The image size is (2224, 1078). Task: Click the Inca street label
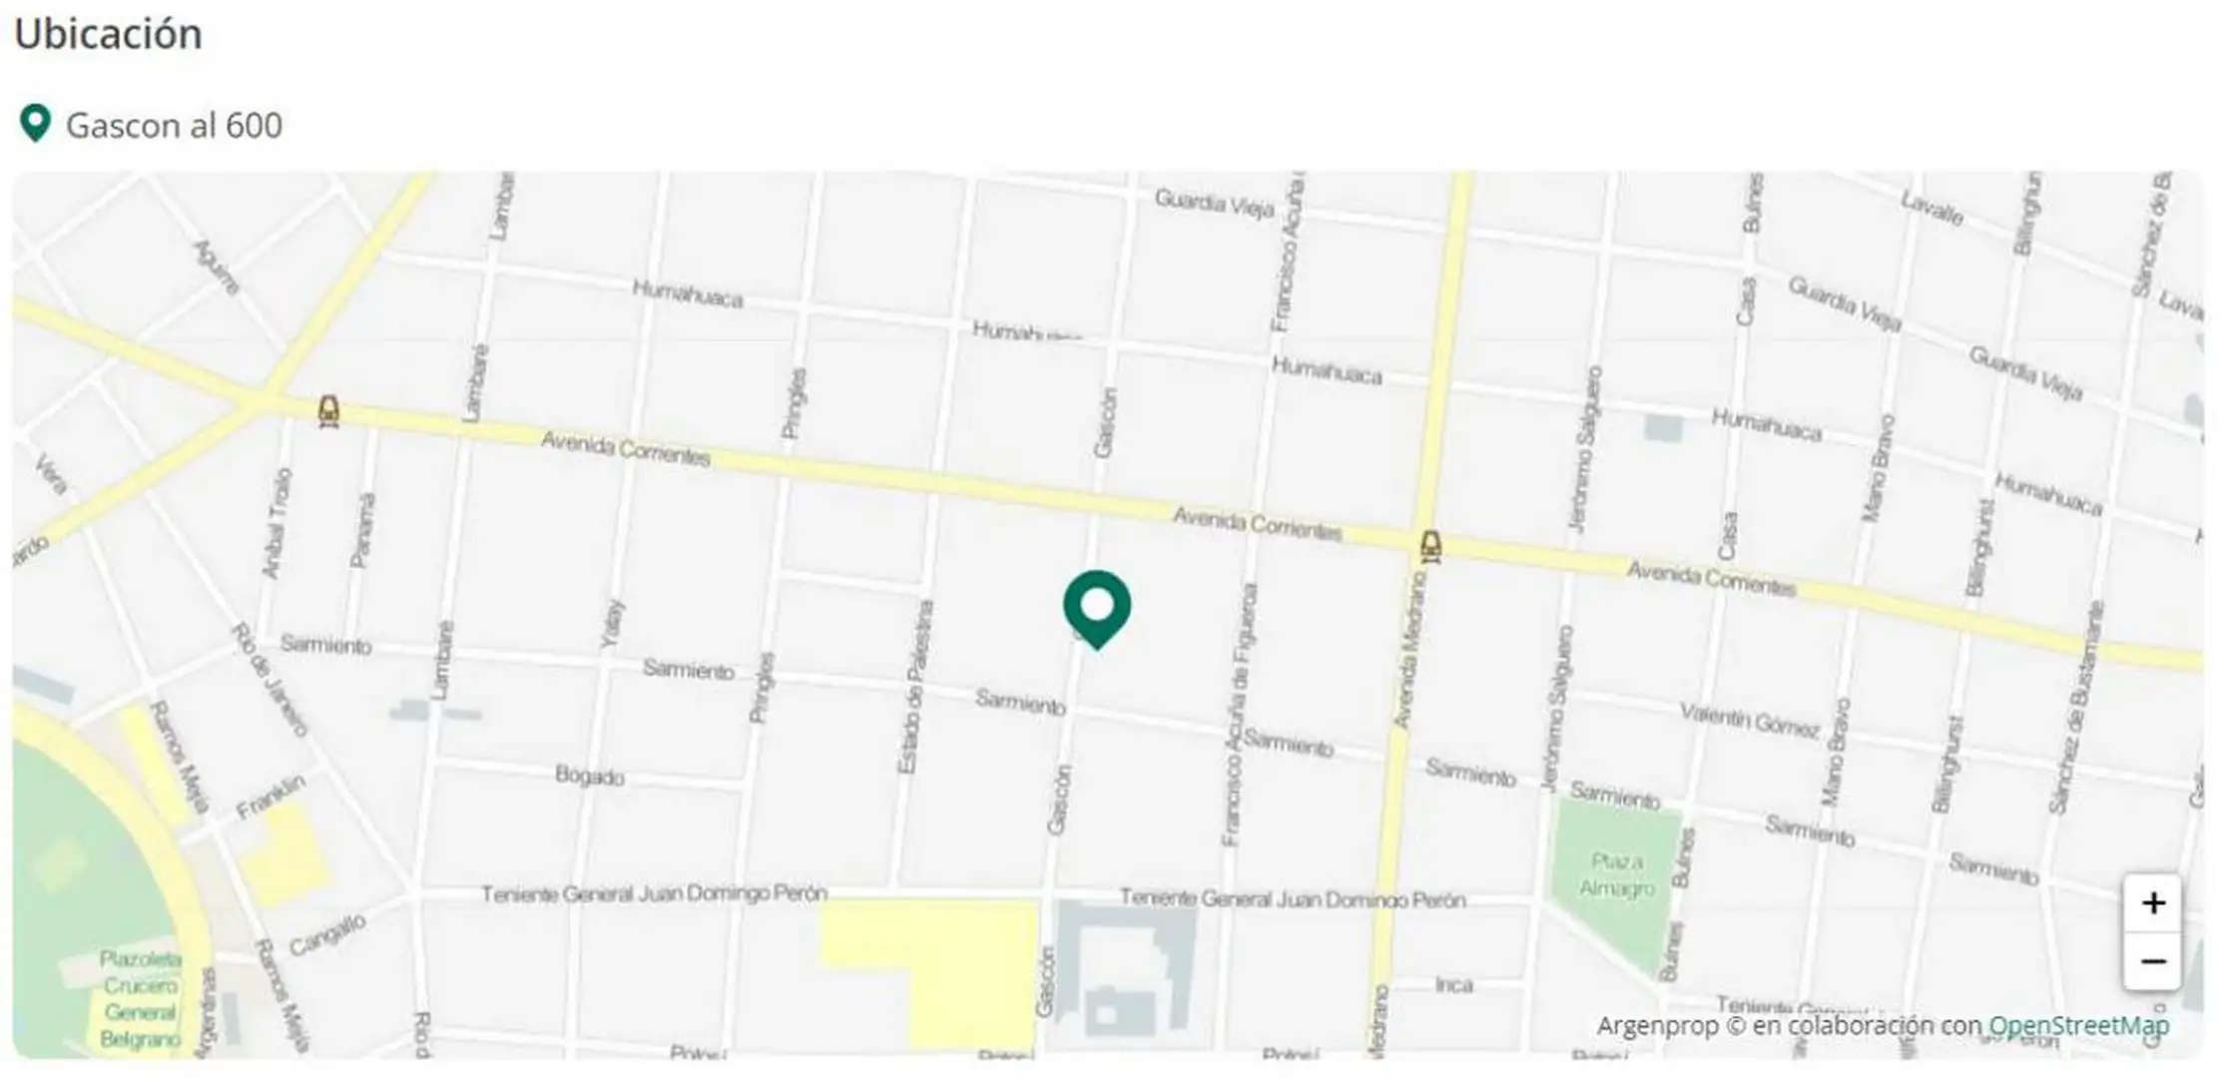tap(1453, 985)
